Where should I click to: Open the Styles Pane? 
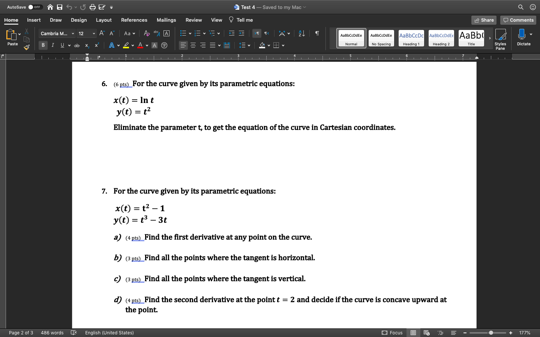[500, 39]
